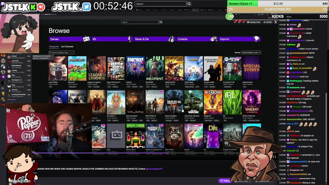Open the Virtual Casino category thumbnail

135,136
